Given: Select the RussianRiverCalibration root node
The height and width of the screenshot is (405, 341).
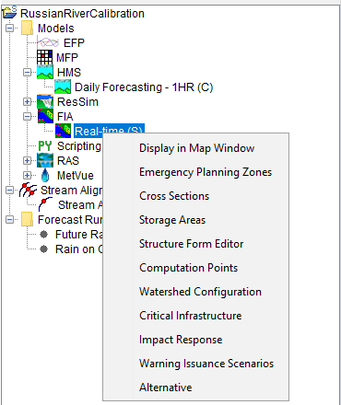Looking at the screenshot, I should (82, 14).
